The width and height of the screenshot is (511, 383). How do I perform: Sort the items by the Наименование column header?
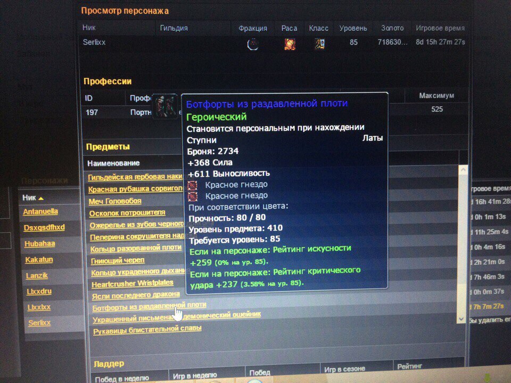tap(113, 163)
